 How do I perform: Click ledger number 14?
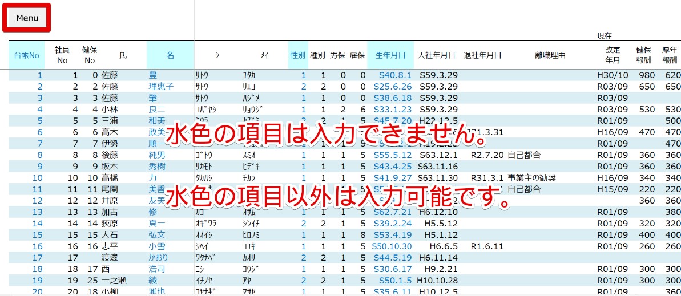[38, 223]
